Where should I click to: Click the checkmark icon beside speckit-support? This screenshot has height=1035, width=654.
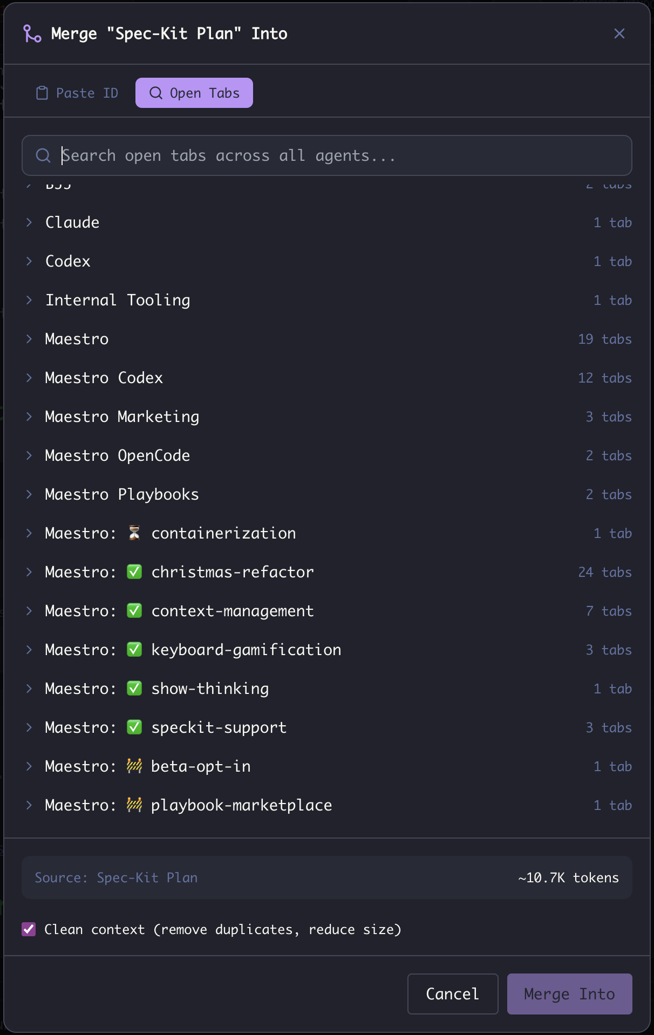(135, 727)
